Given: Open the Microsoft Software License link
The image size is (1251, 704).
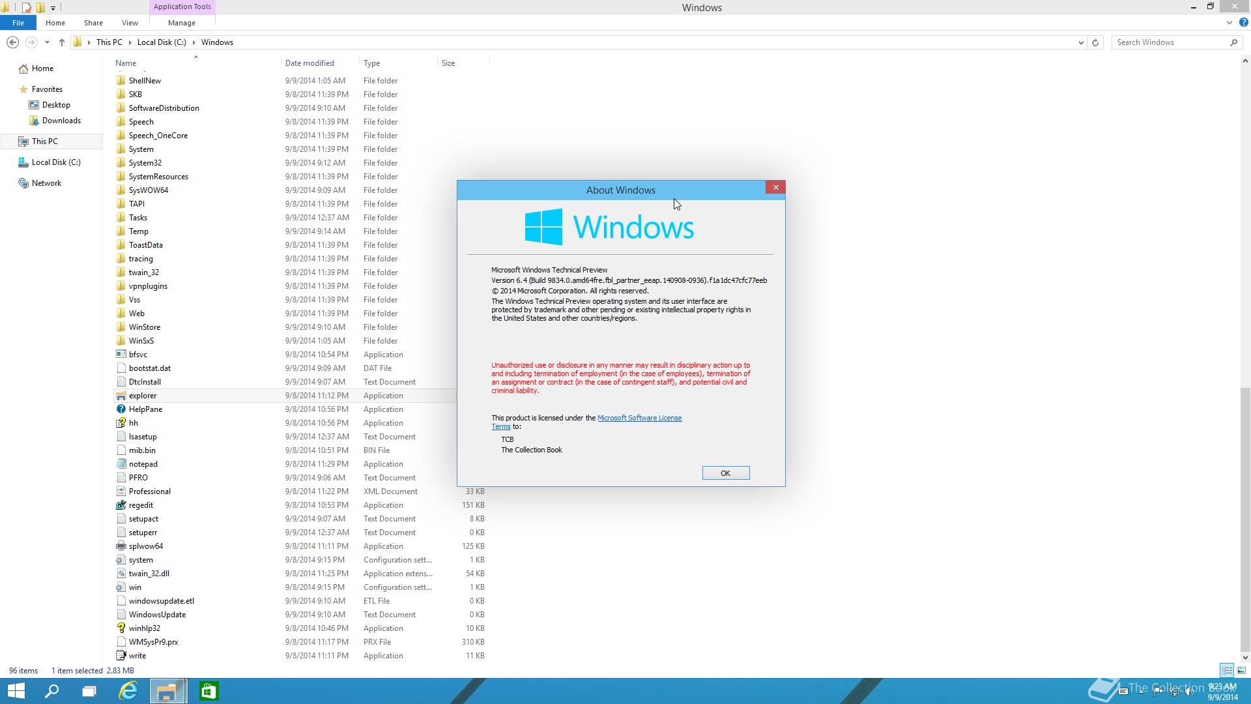Looking at the screenshot, I should (639, 418).
